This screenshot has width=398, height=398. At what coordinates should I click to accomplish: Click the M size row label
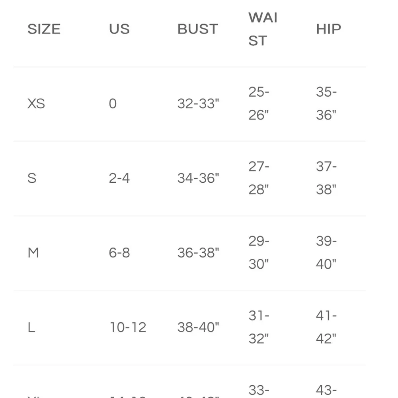click(33, 253)
